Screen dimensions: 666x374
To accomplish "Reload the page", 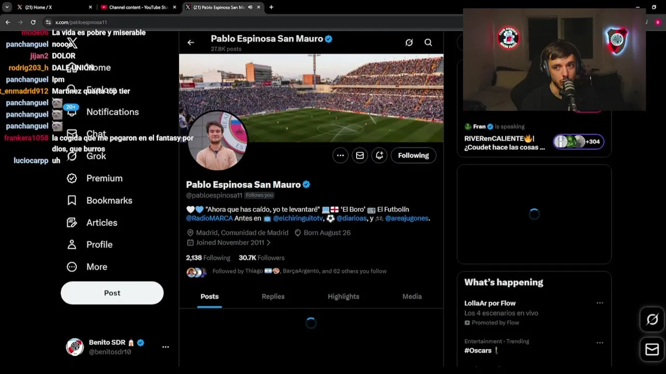I will click(33, 22).
